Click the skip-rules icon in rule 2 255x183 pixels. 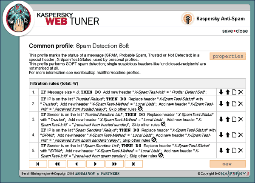(140, 109)
